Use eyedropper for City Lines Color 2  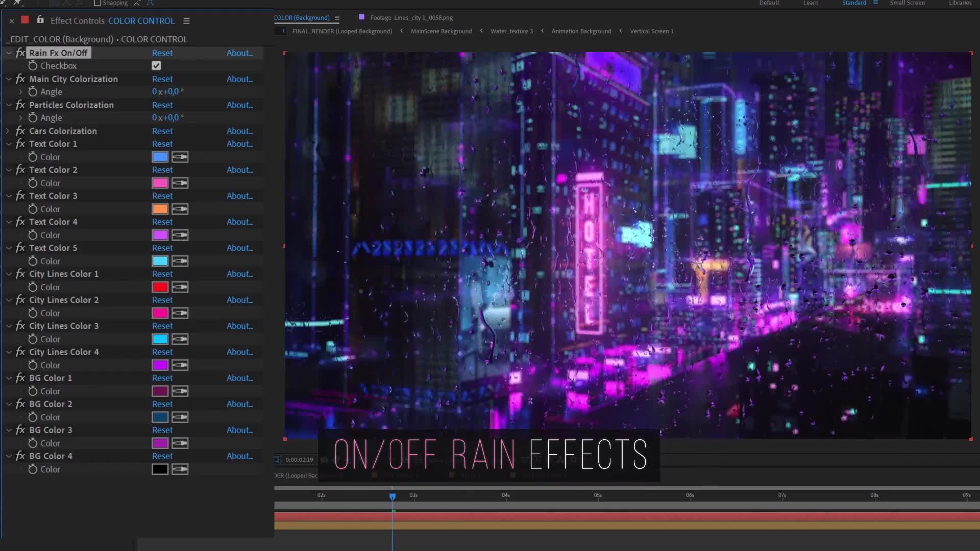[180, 313]
